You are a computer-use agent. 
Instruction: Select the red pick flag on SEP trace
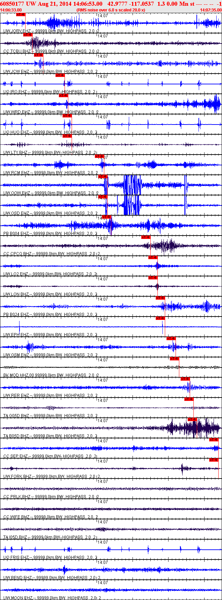[214, 440]
